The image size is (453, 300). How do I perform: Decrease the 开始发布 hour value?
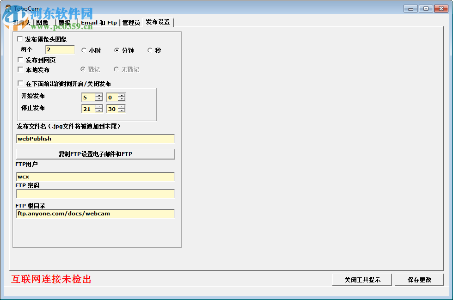(x=99, y=99)
